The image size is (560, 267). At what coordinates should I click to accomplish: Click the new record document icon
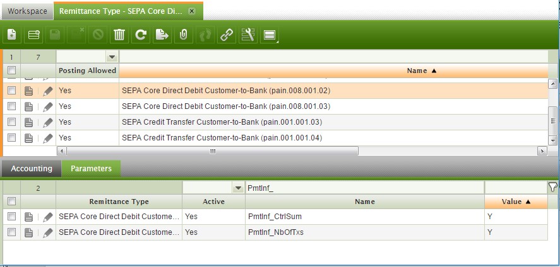[12, 35]
